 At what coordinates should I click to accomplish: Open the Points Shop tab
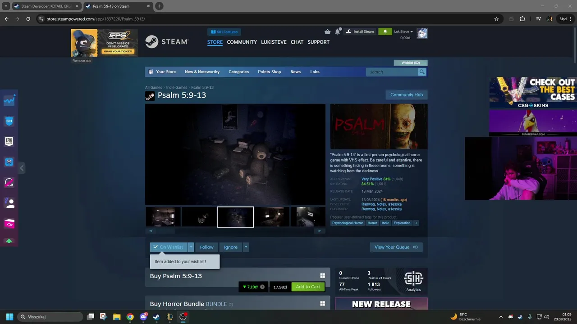point(269,72)
